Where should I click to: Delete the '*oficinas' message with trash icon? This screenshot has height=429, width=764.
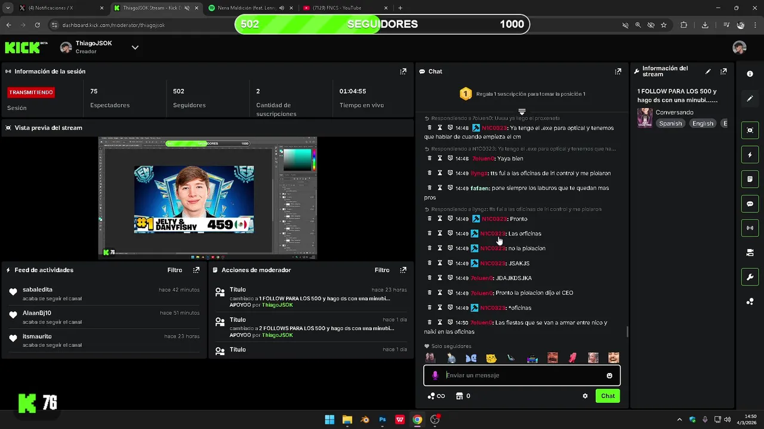(x=429, y=308)
